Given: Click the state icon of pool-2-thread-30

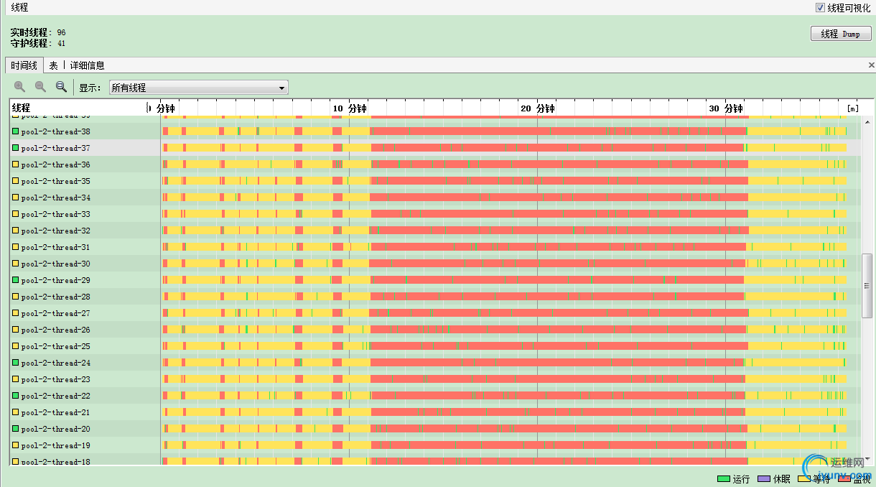Looking at the screenshot, I should click(16, 264).
